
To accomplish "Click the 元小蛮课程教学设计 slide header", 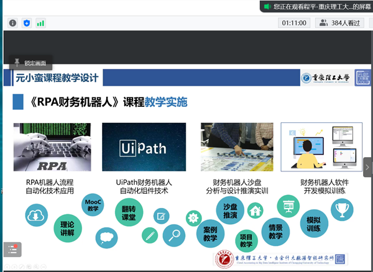I will [57, 78].
